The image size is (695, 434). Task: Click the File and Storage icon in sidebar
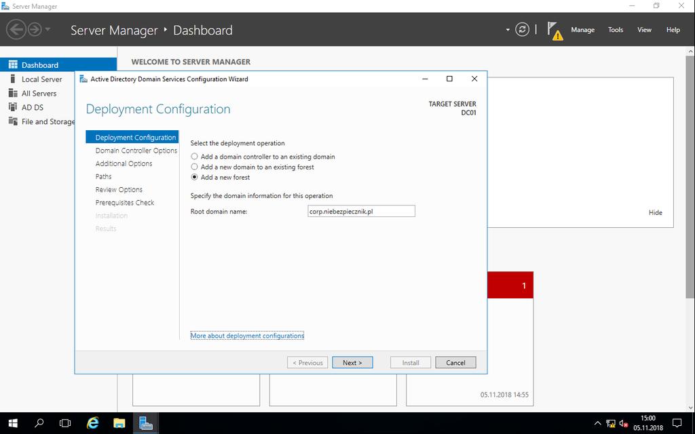pos(13,121)
